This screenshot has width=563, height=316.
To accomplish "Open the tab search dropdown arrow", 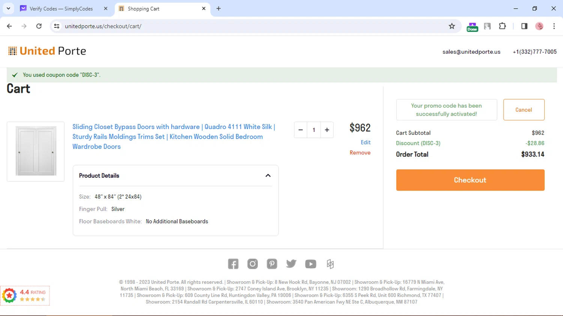I will 8,9.
